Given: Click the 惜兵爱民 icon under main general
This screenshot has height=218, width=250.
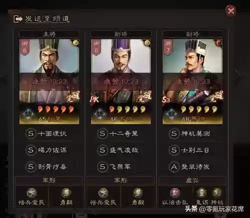Looking at the screenshot, I should pos(31,193).
